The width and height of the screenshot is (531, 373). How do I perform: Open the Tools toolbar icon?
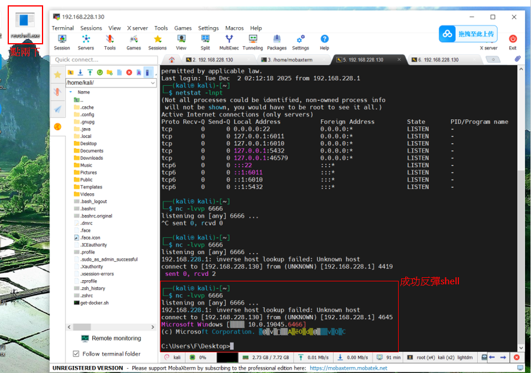110,43
